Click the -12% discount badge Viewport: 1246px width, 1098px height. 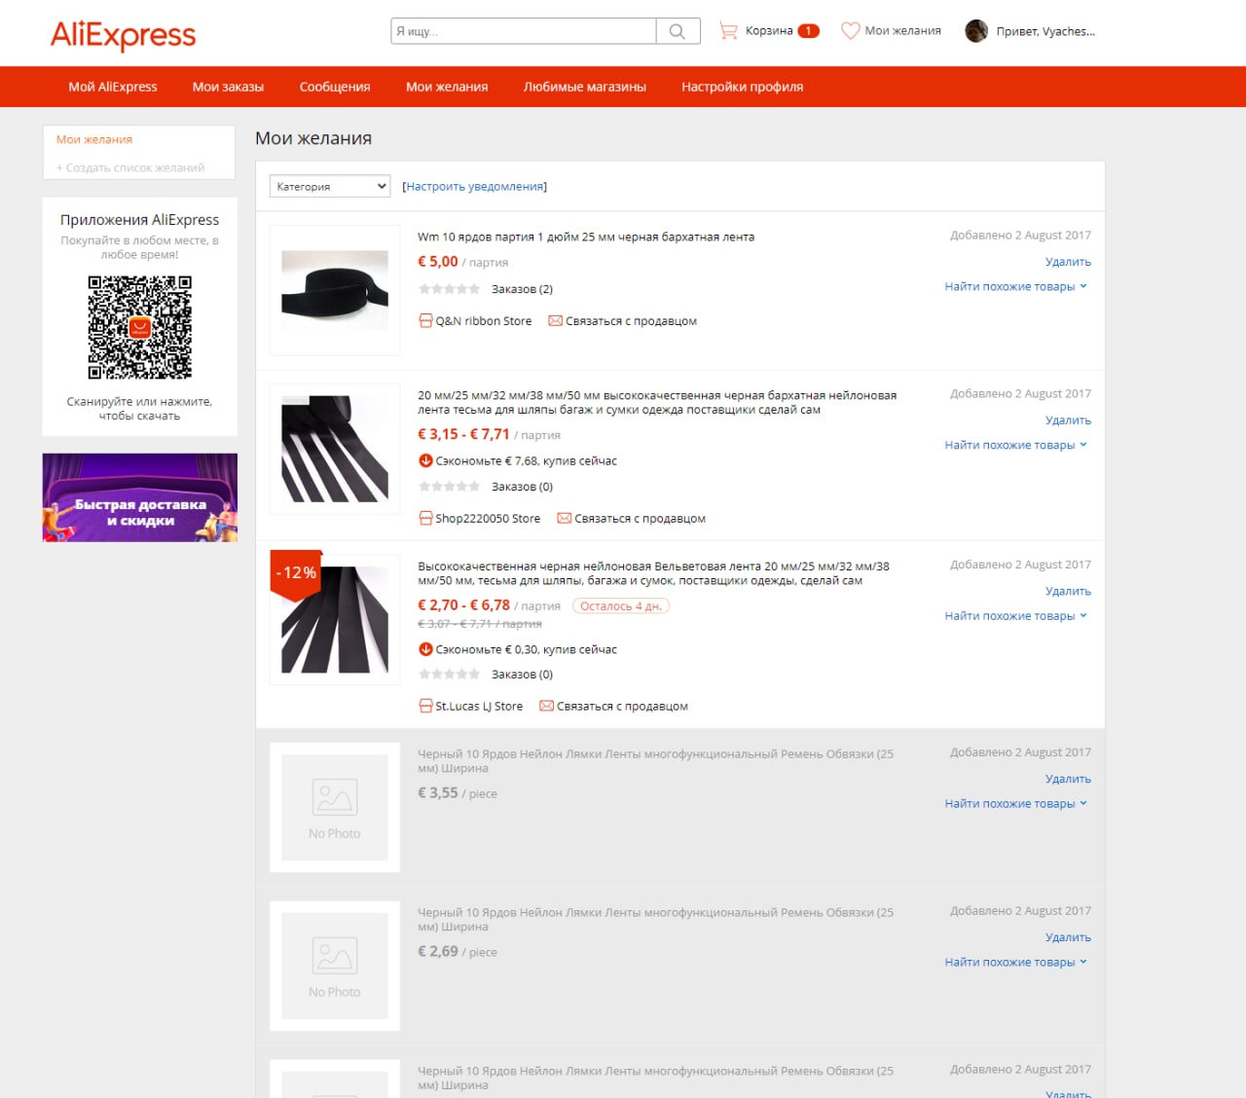click(x=296, y=572)
